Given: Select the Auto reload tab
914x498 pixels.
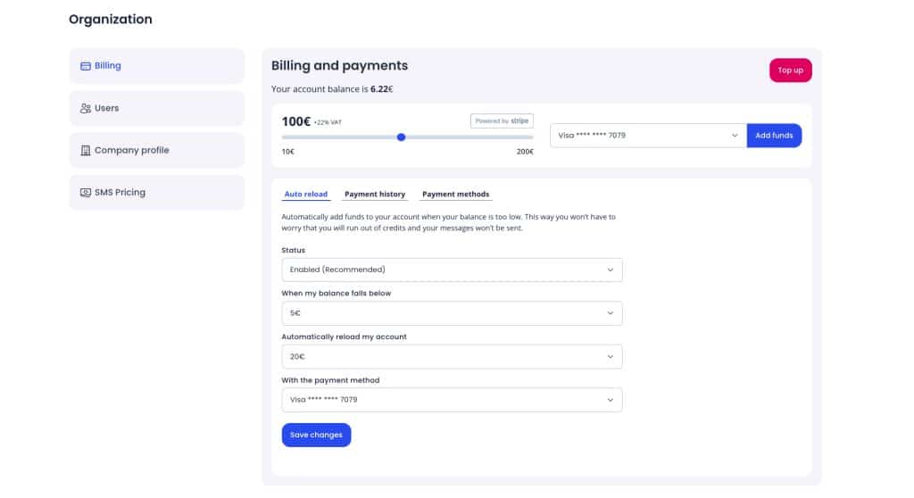Looking at the screenshot, I should [x=306, y=195].
